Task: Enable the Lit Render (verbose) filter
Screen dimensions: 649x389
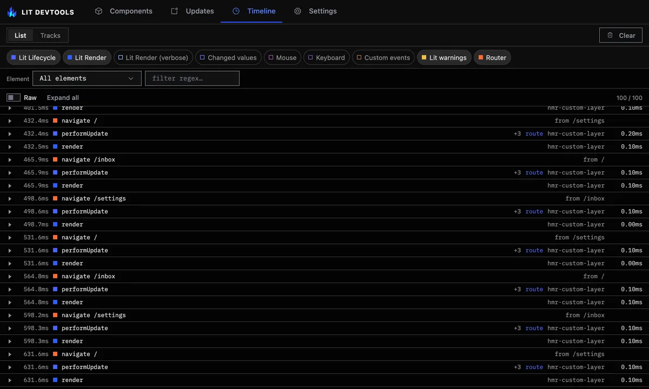Action: coord(153,58)
